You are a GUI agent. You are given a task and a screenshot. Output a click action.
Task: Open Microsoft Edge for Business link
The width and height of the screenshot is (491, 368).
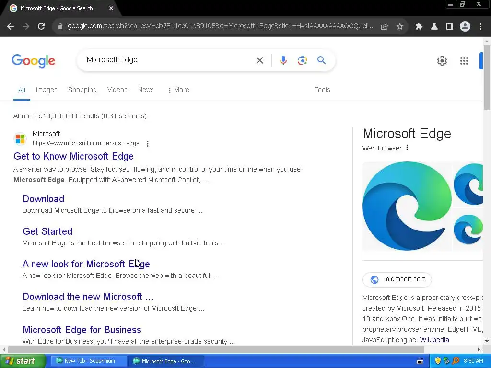click(x=82, y=330)
